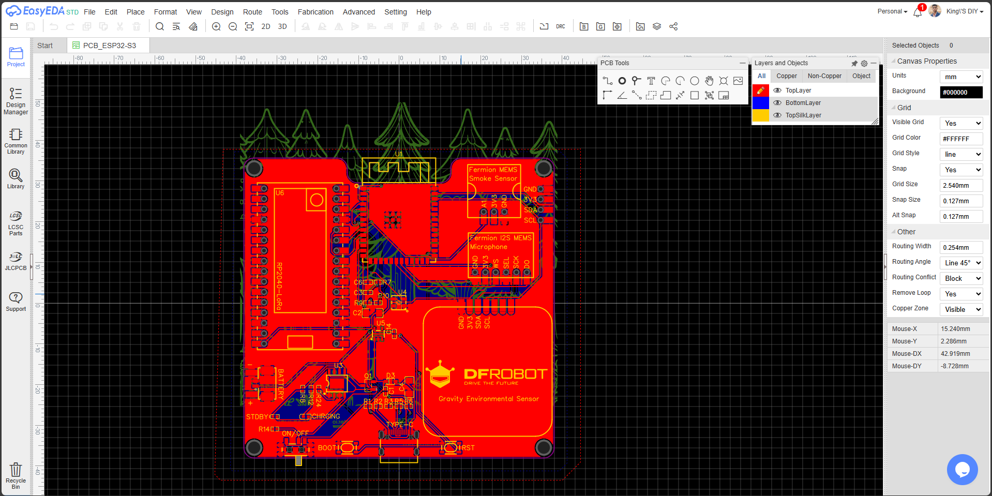This screenshot has height=496, width=992.
Task: Open LCSC Parts from sidebar
Action: pyautogui.click(x=16, y=223)
